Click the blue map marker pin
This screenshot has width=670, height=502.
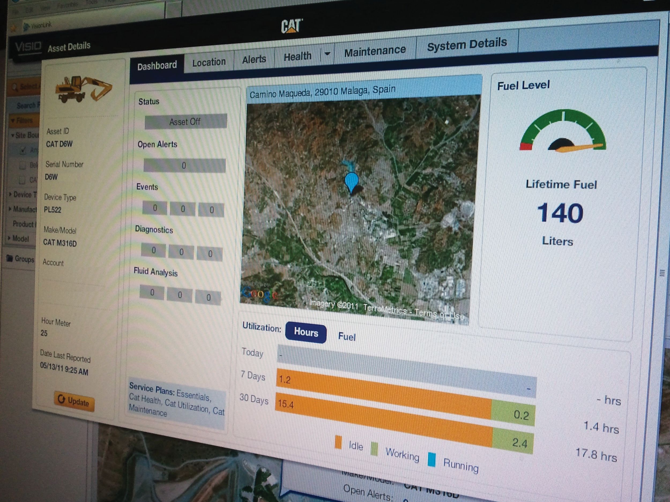click(352, 183)
